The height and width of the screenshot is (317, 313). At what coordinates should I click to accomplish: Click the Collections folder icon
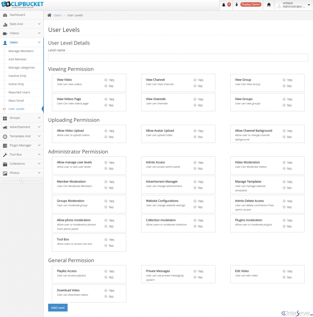click(x=5, y=164)
